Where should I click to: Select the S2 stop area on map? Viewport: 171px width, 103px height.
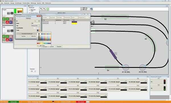pyautogui.click(x=115, y=17)
